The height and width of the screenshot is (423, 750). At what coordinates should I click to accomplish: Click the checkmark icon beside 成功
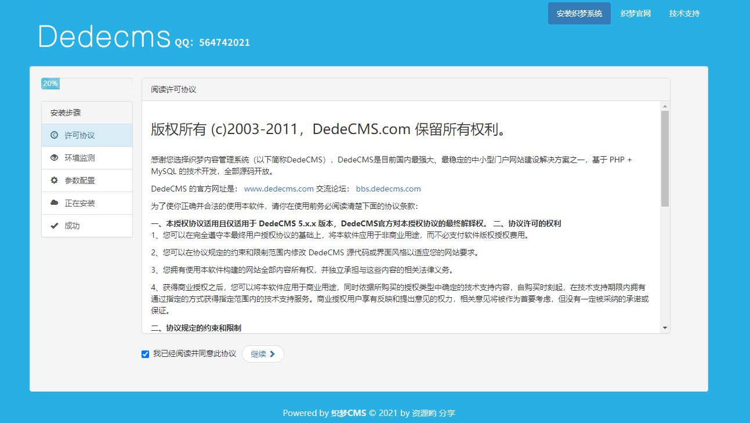[55, 226]
